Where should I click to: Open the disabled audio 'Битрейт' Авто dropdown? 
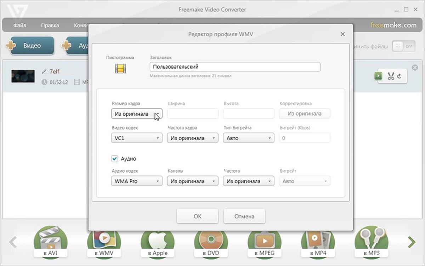point(305,181)
